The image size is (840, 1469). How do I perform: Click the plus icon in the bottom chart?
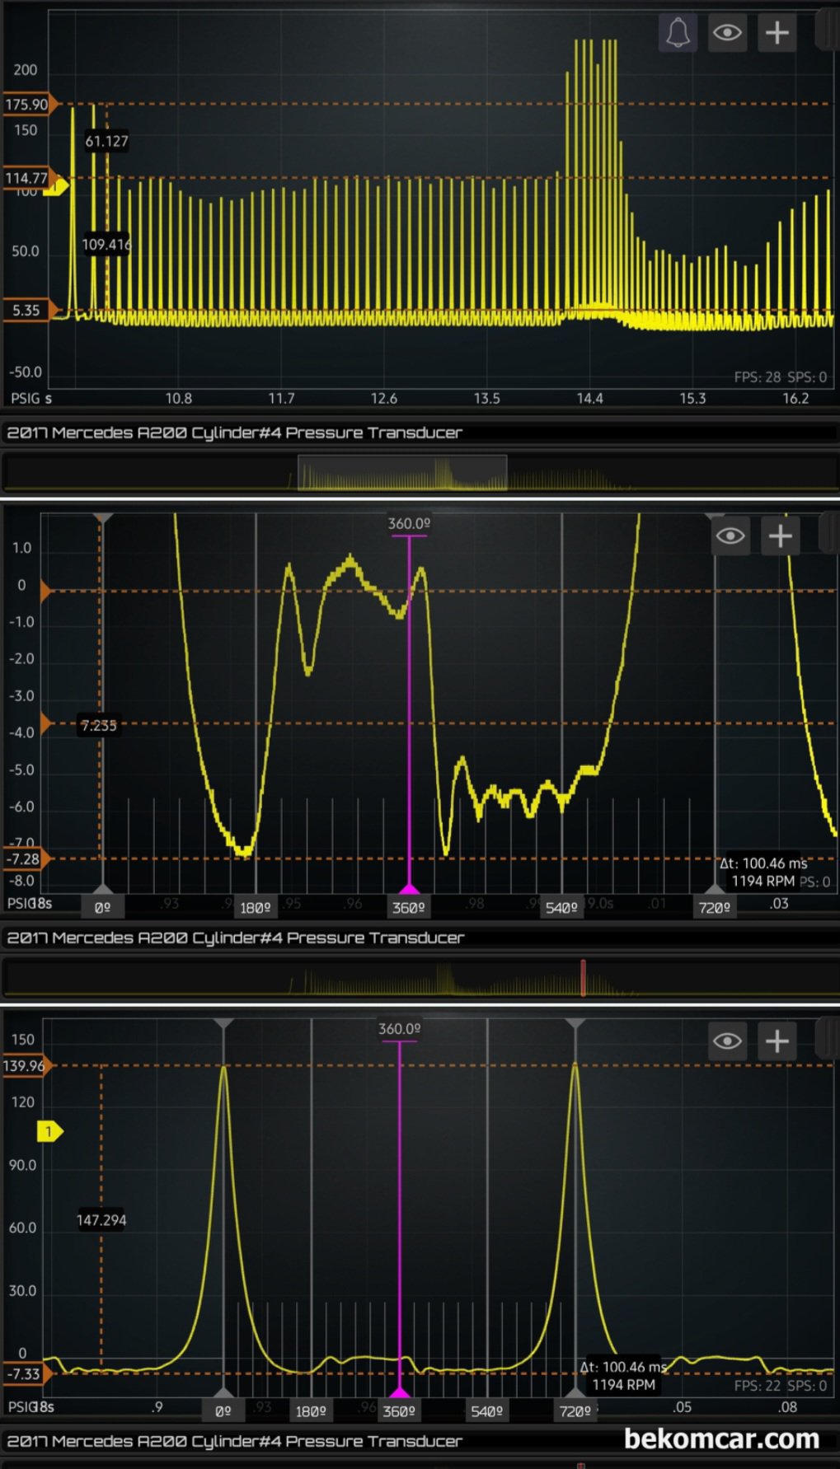coord(777,1041)
